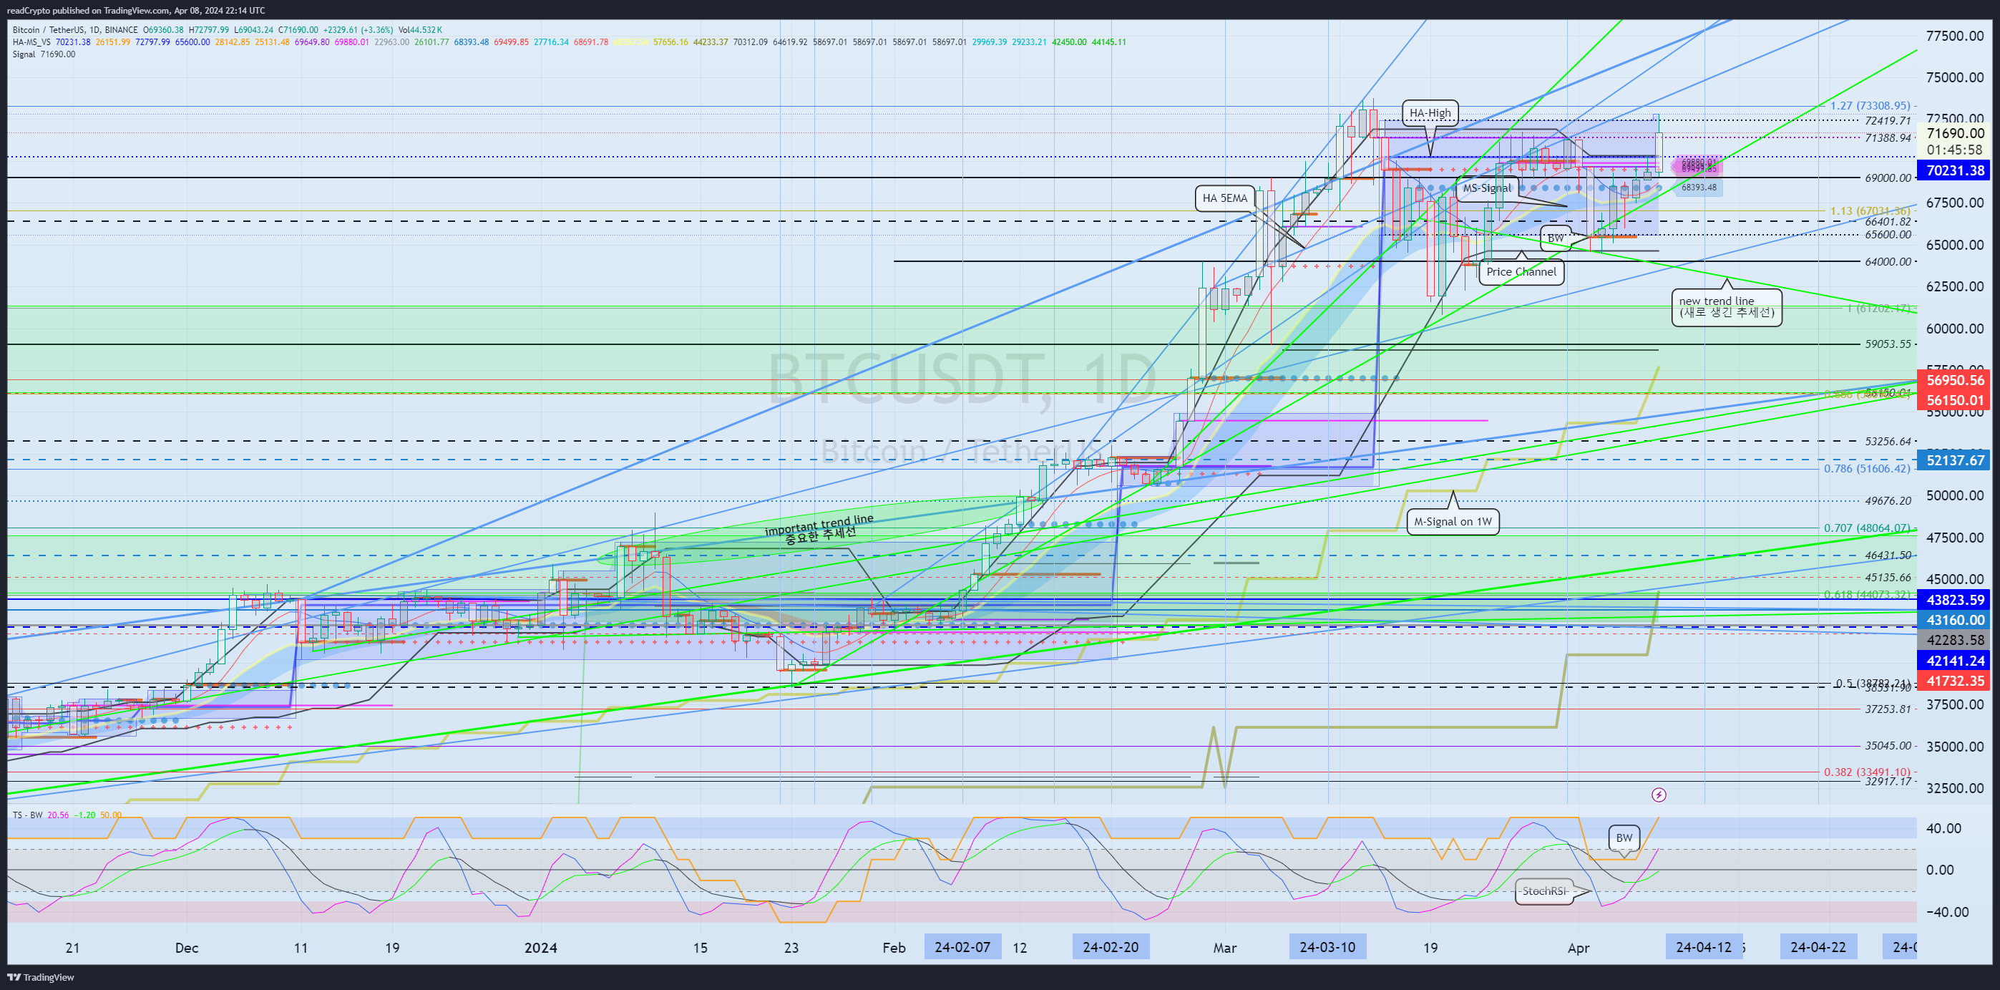The height and width of the screenshot is (990, 2000).
Task: Click the 62500.00 price axis tick
Action: (1954, 286)
